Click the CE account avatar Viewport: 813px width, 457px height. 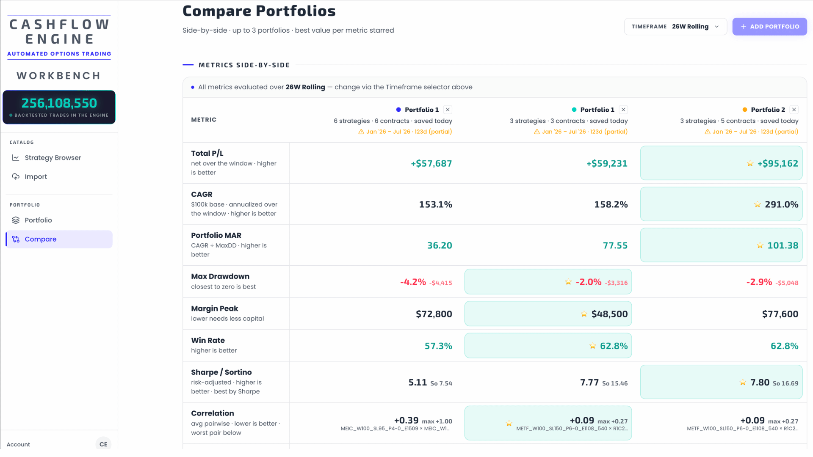tap(103, 444)
